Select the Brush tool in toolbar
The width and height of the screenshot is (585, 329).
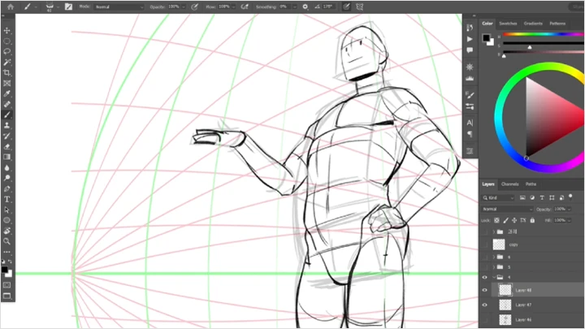(7, 115)
